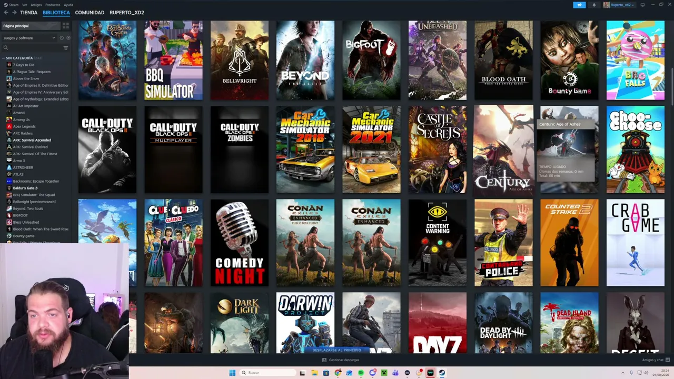This screenshot has width=674, height=379.
Task: Select ARK: Survival Ascended in the list
Action: pos(32,140)
